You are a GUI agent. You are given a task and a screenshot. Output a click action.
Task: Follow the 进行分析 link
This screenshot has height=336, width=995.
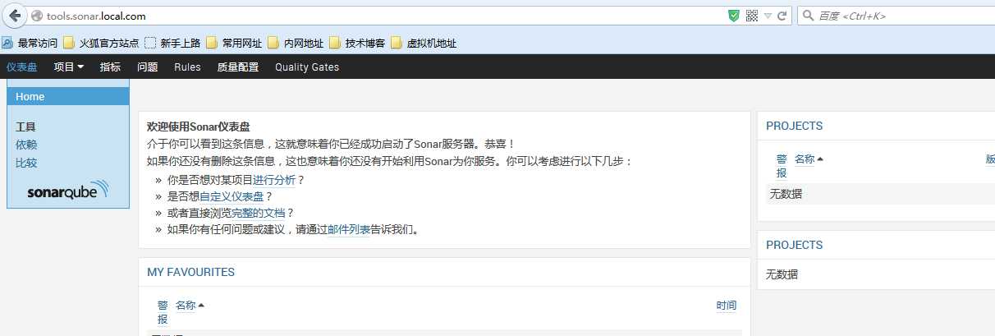(x=274, y=180)
